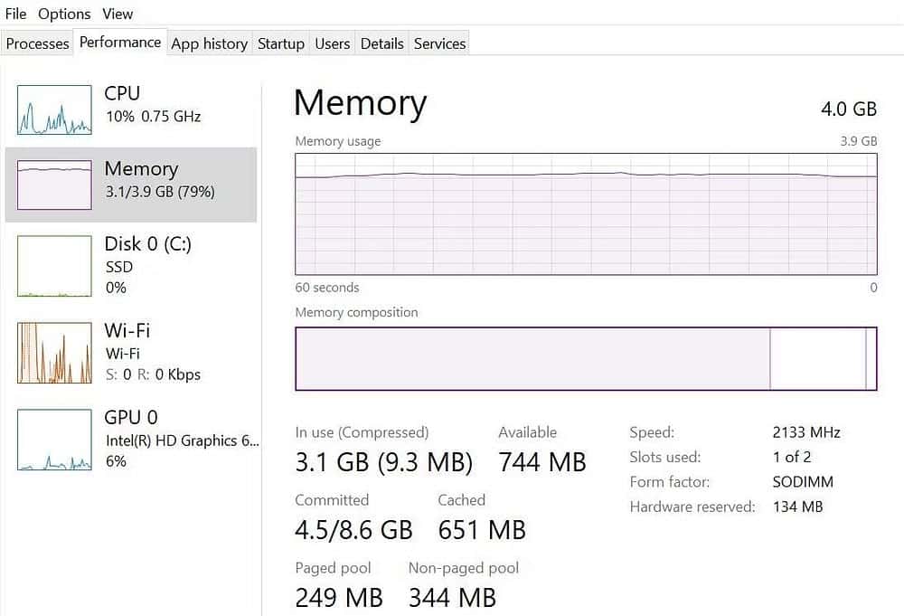Viewport: 904px width, 616px height.
Task: Select the Intel(R) HD Graphics GPU entry
Action: 181,441
